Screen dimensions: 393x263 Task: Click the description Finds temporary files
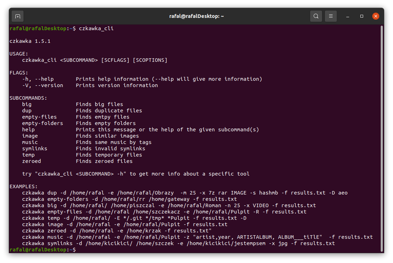[109, 155]
